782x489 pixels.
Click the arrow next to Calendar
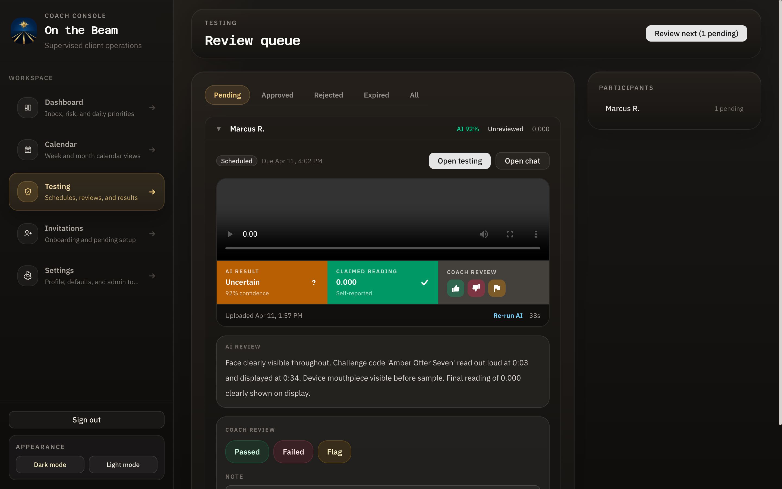(x=152, y=150)
